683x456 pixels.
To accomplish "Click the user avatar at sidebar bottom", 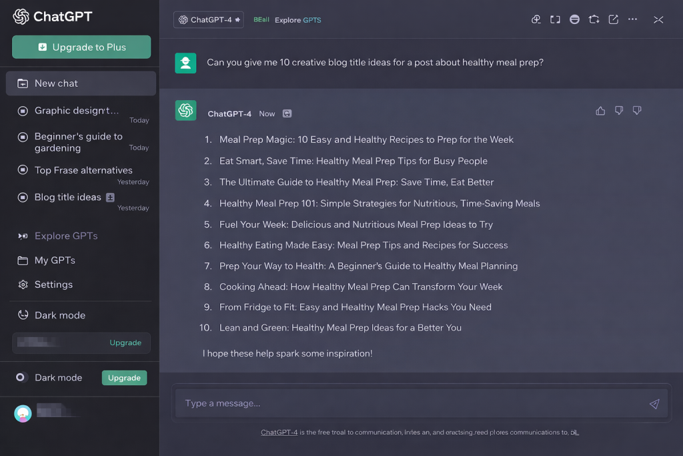I will click(x=23, y=413).
